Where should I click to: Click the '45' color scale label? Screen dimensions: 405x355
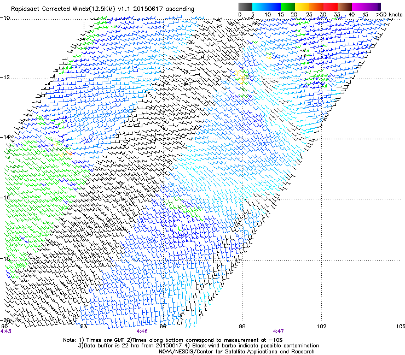(x=365, y=15)
